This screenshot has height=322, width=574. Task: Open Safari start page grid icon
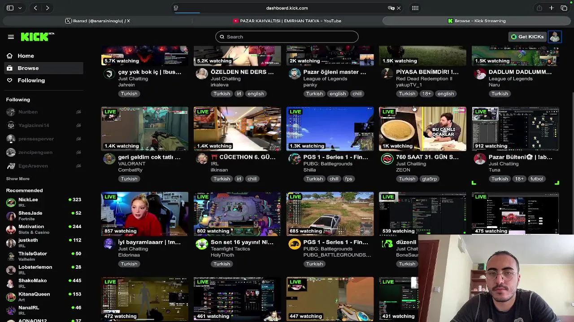[415, 8]
